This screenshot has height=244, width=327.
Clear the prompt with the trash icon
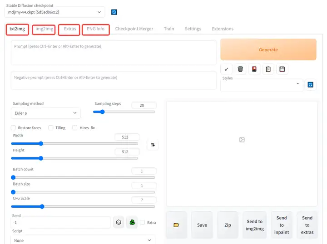[240, 69]
